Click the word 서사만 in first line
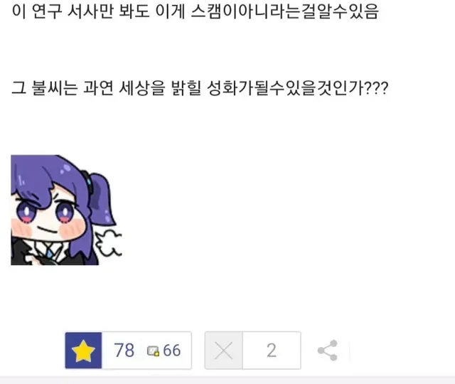Image resolution: width=455 pixels, height=384 pixels. (x=90, y=11)
